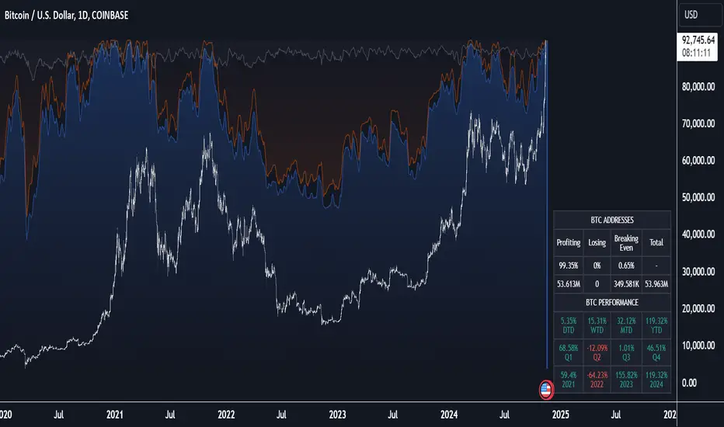Select the current price label 92,745.64
The image size is (724, 427).
pos(698,40)
